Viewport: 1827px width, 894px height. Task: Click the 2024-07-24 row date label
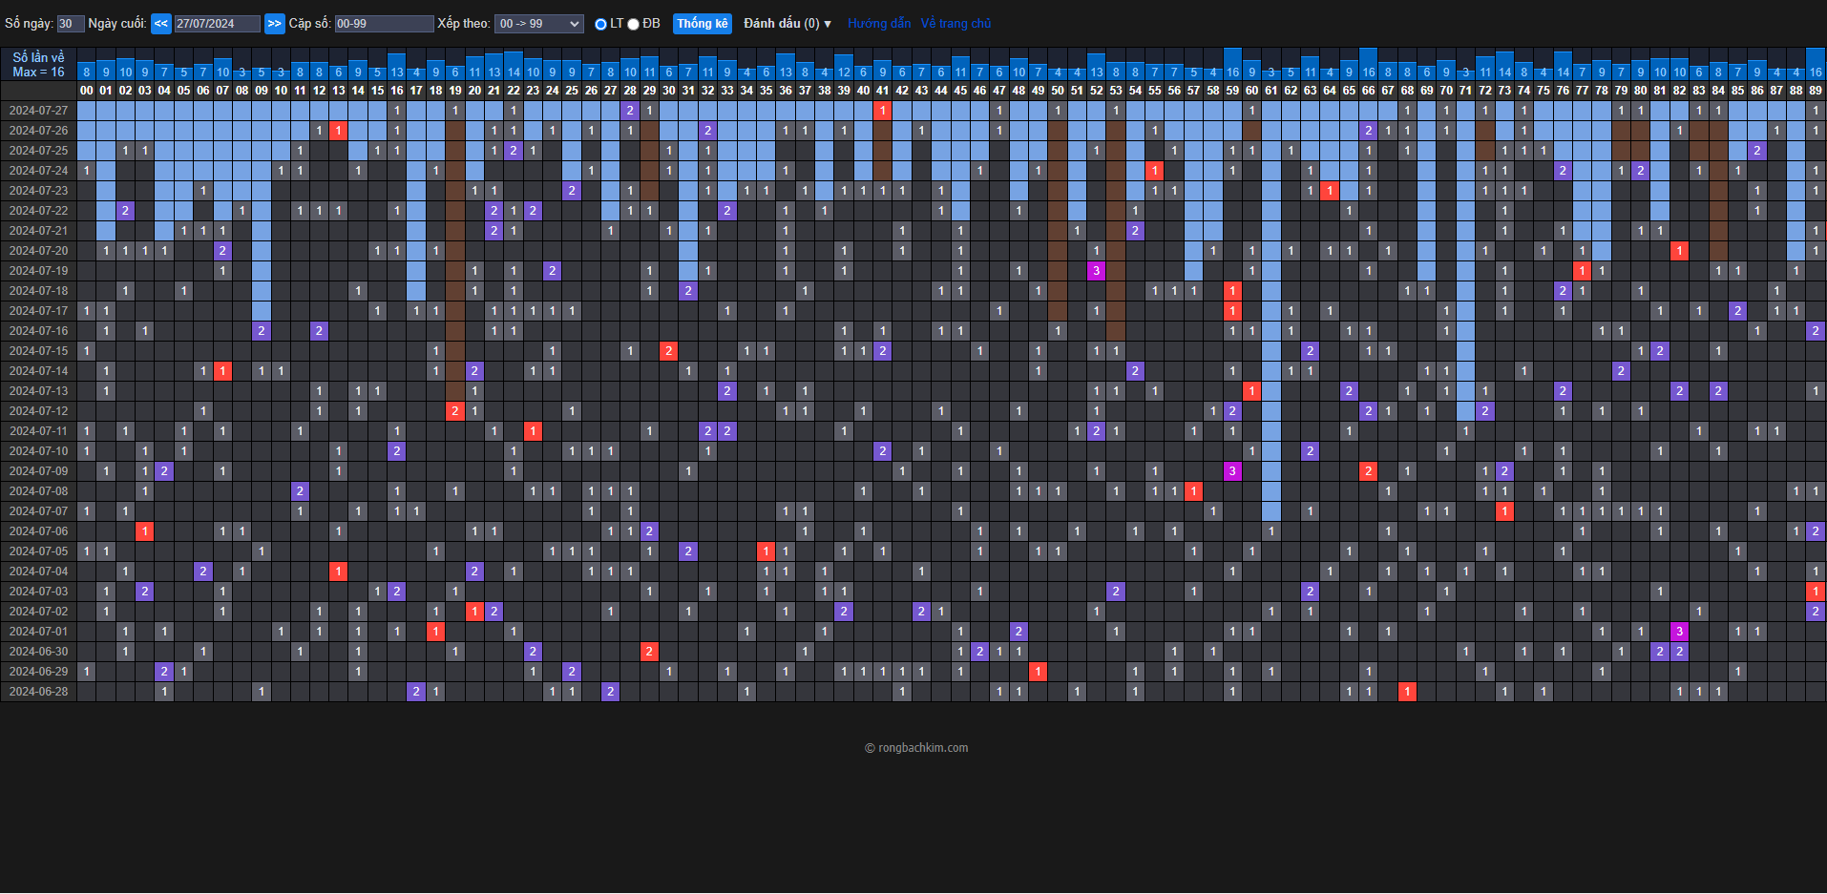tap(39, 171)
